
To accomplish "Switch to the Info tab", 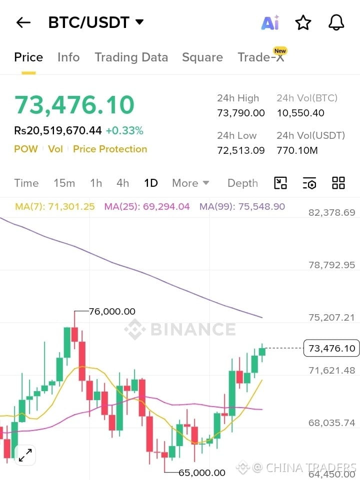I will pyautogui.click(x=68, y=57).
